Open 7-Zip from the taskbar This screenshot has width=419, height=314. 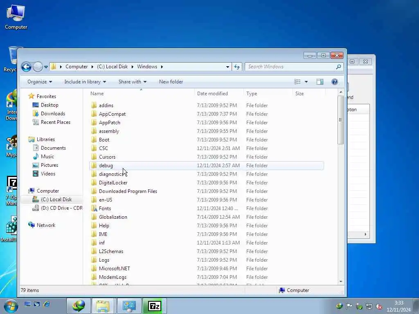pyautogui.click(x=154, y=306)
